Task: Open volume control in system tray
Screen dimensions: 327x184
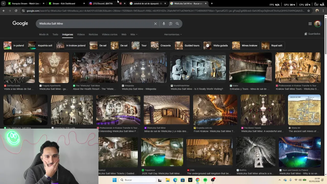Action: 300,180
